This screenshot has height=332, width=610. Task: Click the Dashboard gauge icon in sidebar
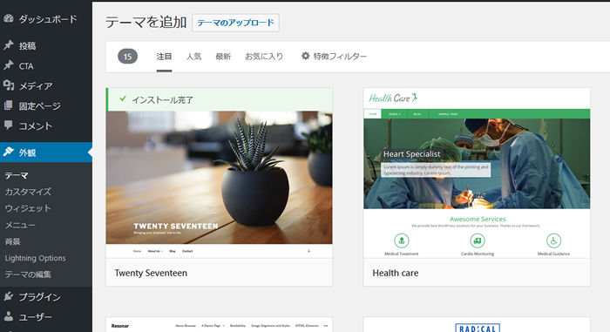pos(8,18)
